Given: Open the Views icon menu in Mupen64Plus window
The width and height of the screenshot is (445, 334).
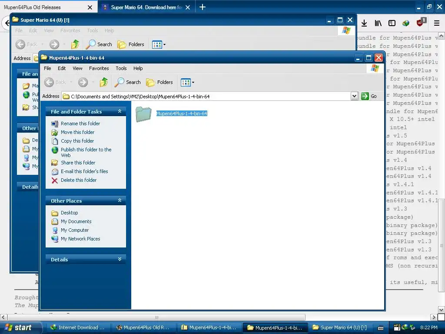Looking at the screenshot, I should coord(187,82).
